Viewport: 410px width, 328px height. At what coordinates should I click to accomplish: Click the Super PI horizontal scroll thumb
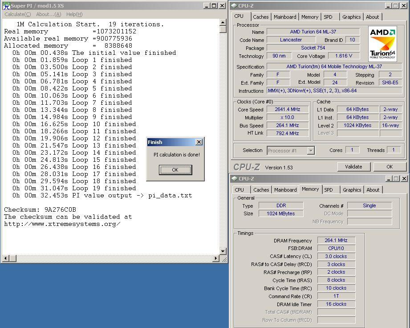13,258
